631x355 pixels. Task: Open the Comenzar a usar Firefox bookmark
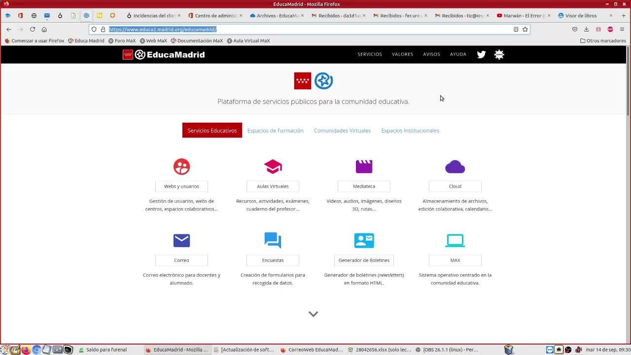35,40
